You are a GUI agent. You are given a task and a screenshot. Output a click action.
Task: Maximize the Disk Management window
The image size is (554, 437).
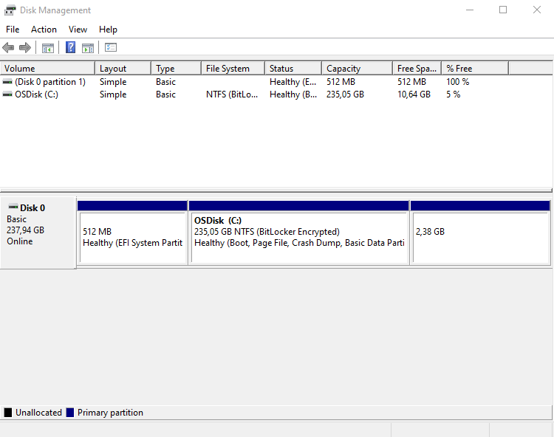503,10
